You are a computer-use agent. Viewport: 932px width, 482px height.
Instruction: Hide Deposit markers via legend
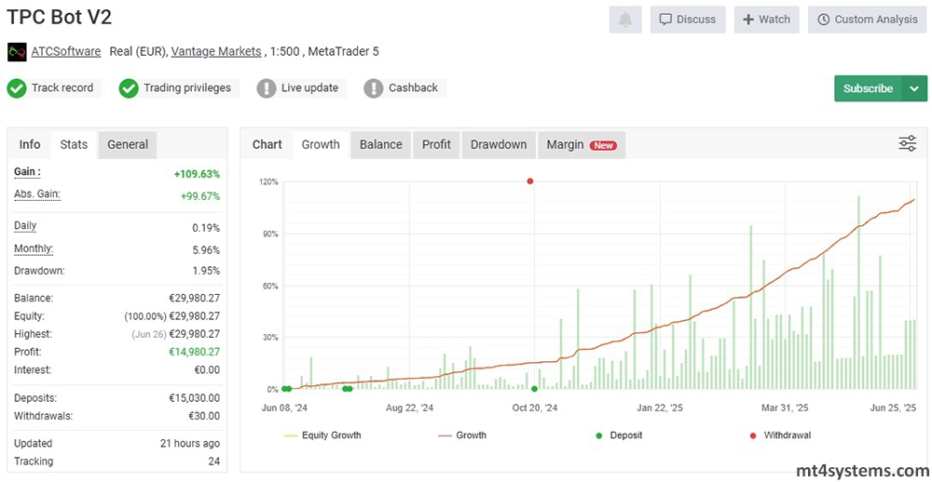617,435
